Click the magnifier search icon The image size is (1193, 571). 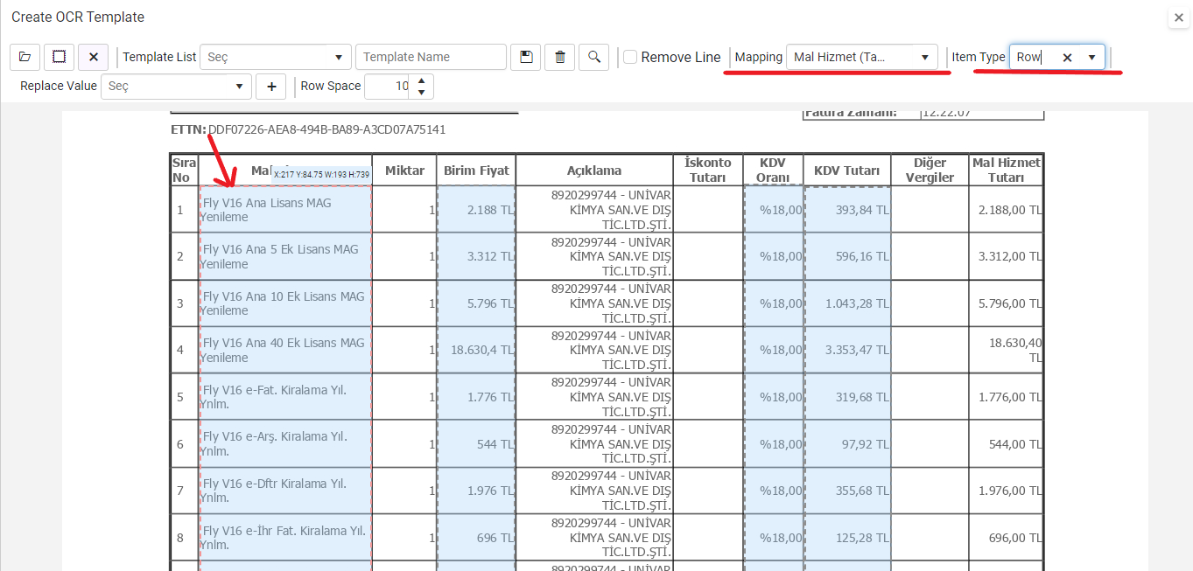point(594,57)
